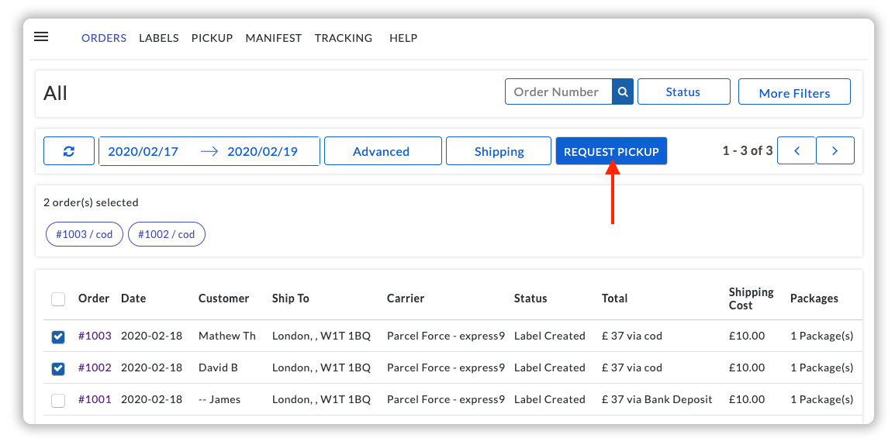Screen dimensions: 895x445
Task: Open order #1003 link
Action: point(95,336)
